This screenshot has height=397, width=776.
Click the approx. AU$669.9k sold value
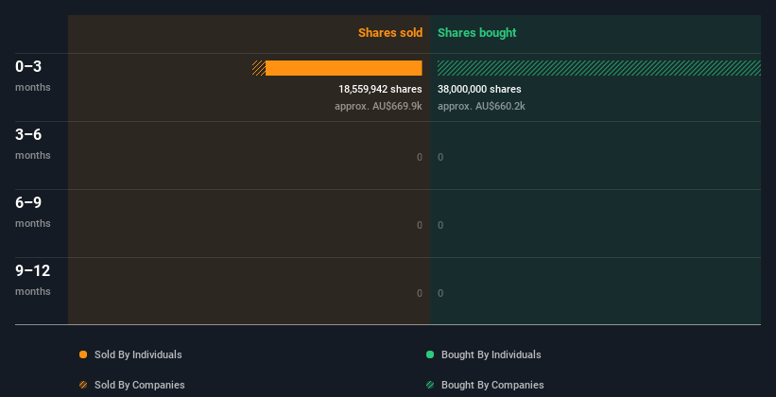(378, 106)
